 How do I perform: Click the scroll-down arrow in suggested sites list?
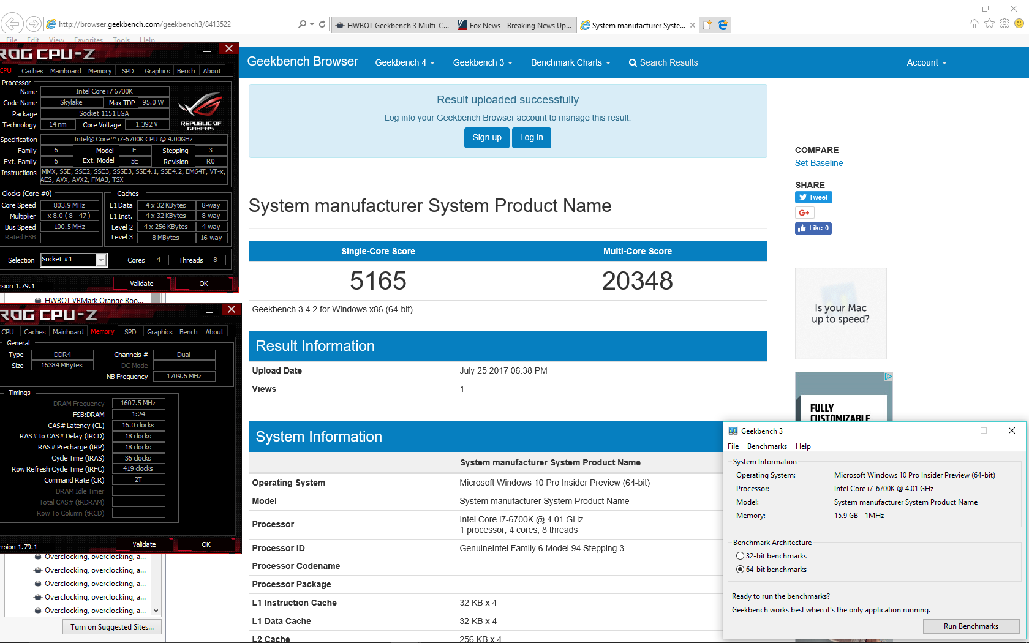tap(156, 611)
